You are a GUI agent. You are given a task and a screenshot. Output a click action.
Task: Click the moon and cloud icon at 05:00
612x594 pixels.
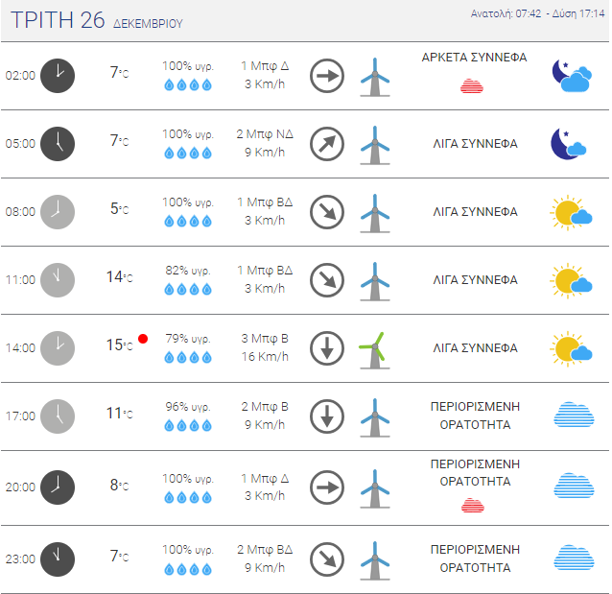click(x=570, y=144)
